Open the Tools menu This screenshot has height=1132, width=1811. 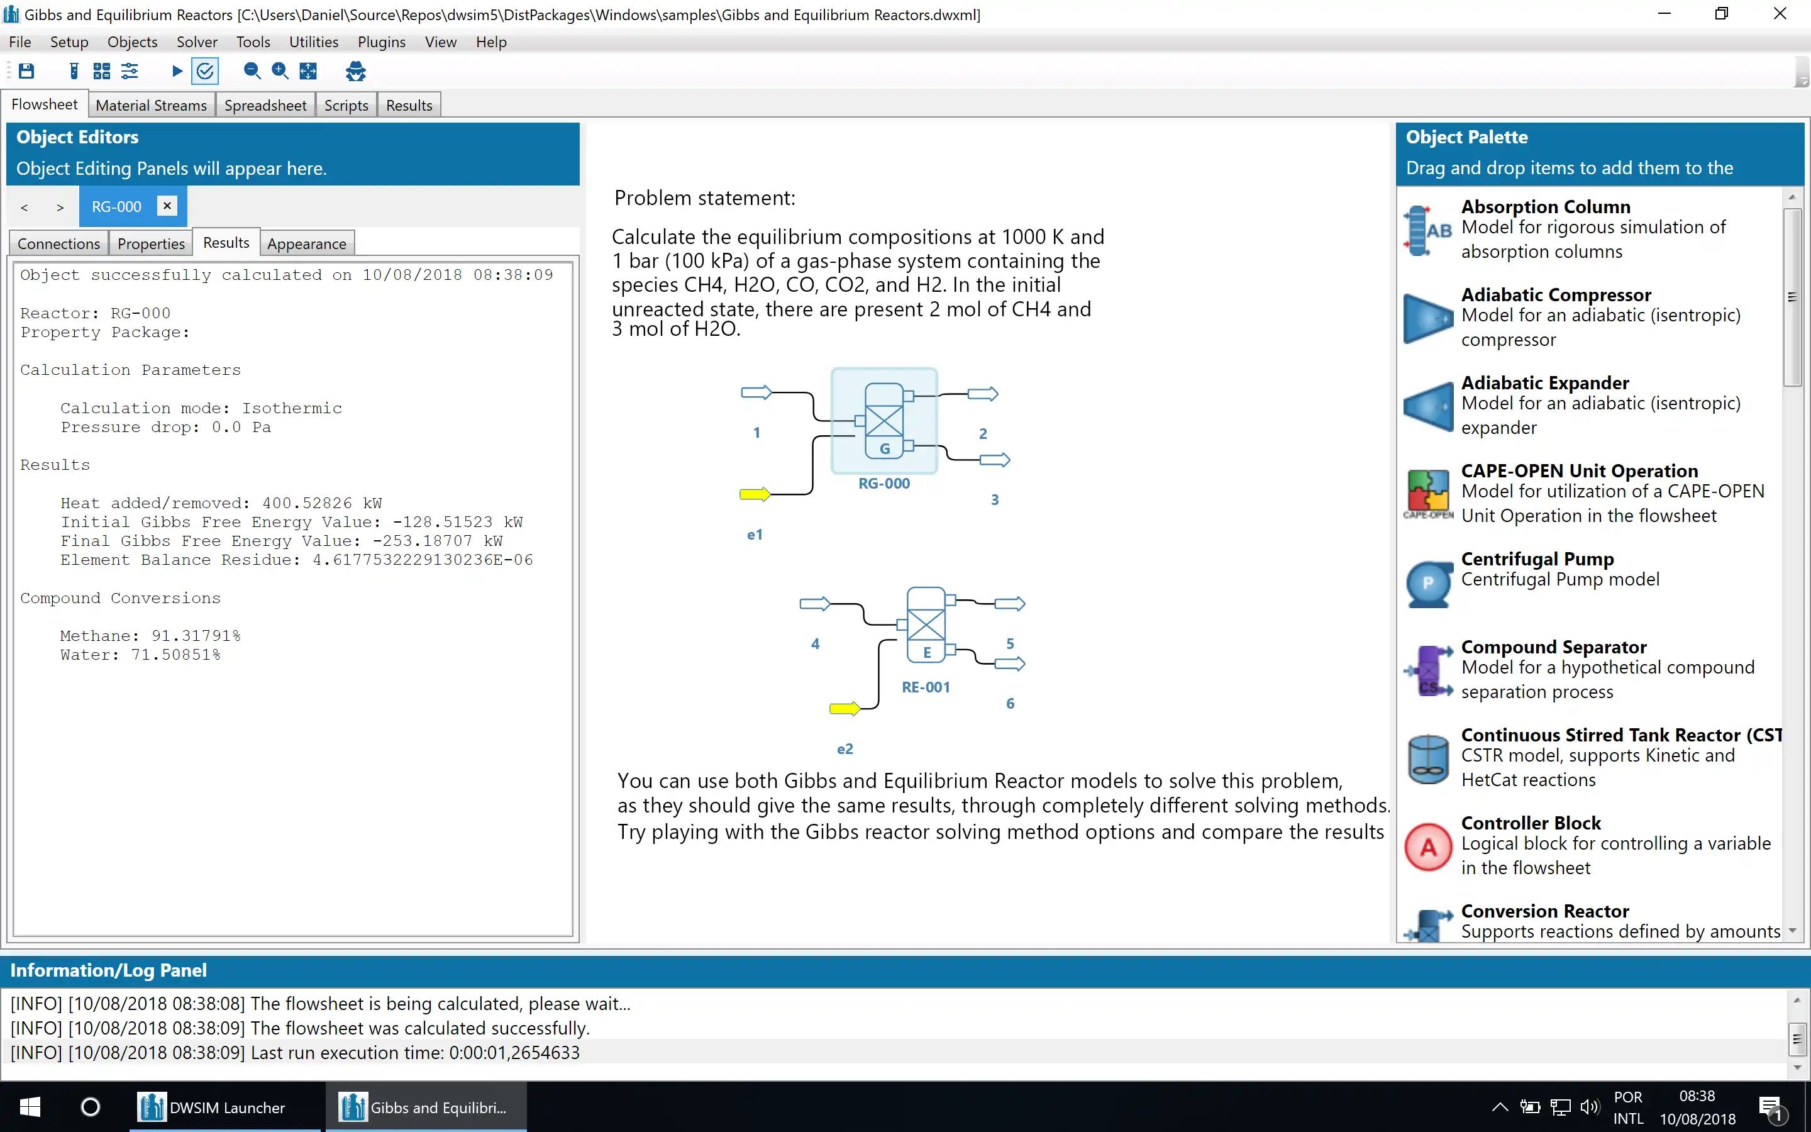click(x=253, y=42)
